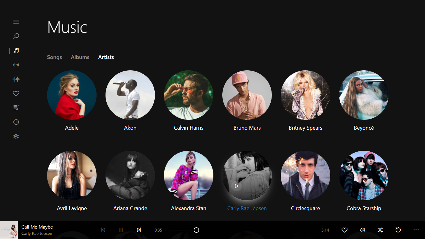Select the Music note sidebar icon
The image size is (425, 239).
16,50
